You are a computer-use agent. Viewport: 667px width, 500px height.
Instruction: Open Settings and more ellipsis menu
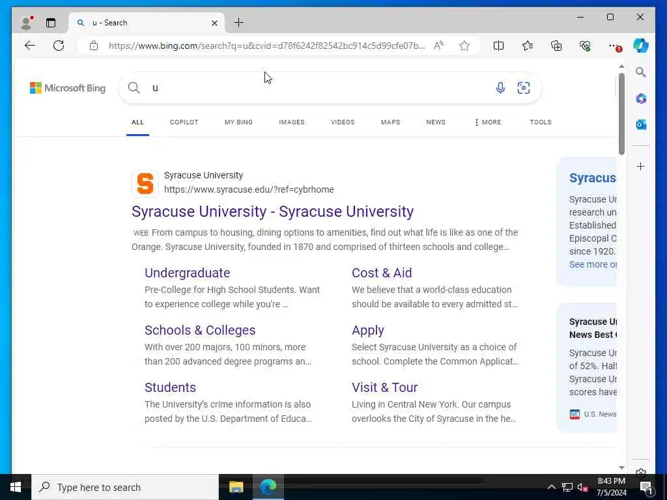coord(614,46)
